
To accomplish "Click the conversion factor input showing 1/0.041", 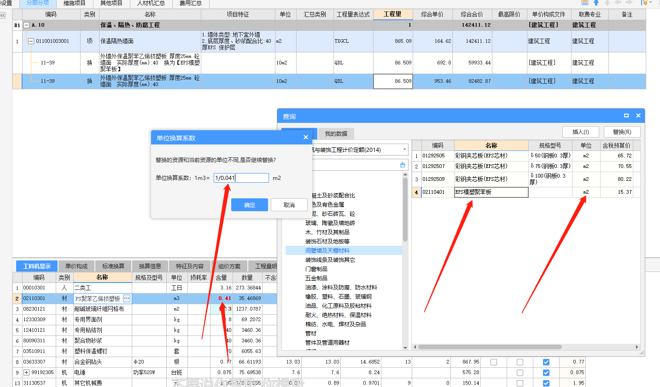I will (x=240, y=178).
